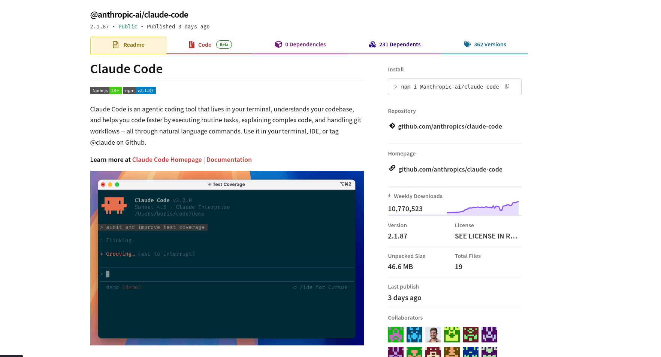Click the Code tab's file icon

pos(191,44)
